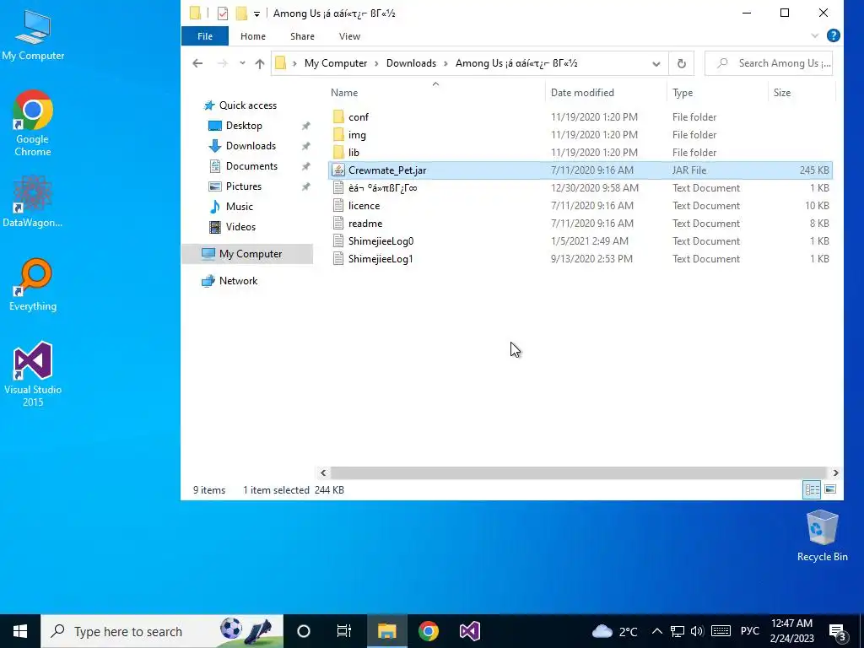Open the DataWagon desktop shortcut

(x=33, y=202)
